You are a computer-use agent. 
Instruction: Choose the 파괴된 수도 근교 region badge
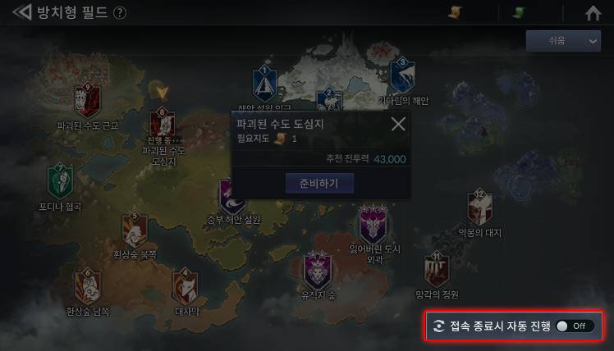point(88,101)
